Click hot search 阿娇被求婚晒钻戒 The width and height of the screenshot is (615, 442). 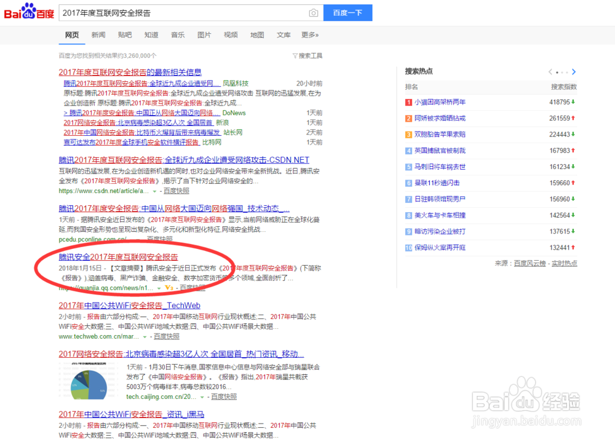pyautogui.click(x=440, y=119)
